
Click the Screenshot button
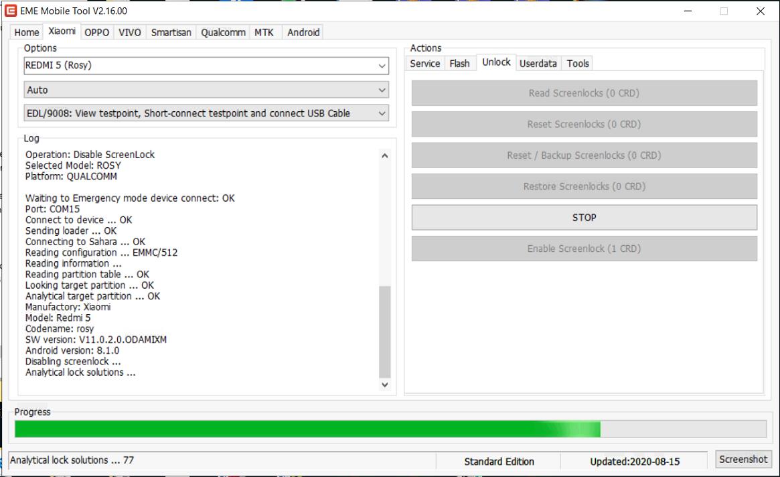743,459
